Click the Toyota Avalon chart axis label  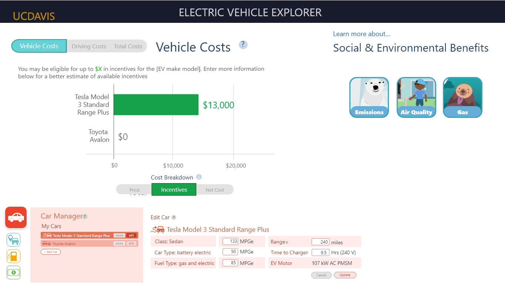click(99, 136)
